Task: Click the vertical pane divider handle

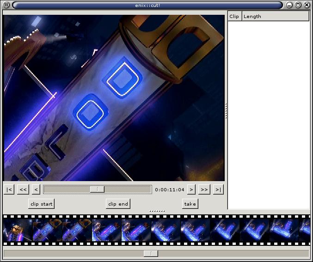Action: point(226,111)
